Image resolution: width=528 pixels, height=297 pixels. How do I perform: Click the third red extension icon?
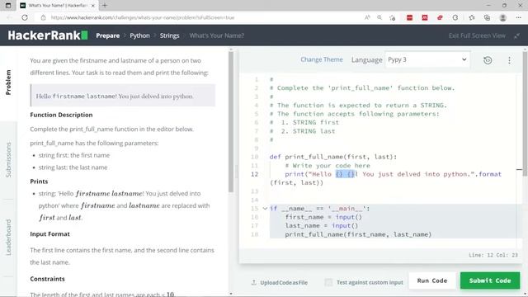(x=440, y=17)
